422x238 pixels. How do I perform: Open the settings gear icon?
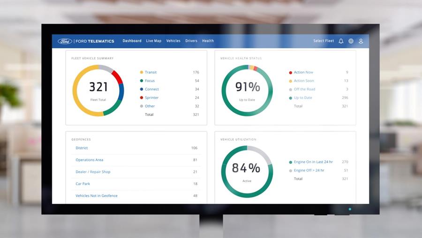351,41
